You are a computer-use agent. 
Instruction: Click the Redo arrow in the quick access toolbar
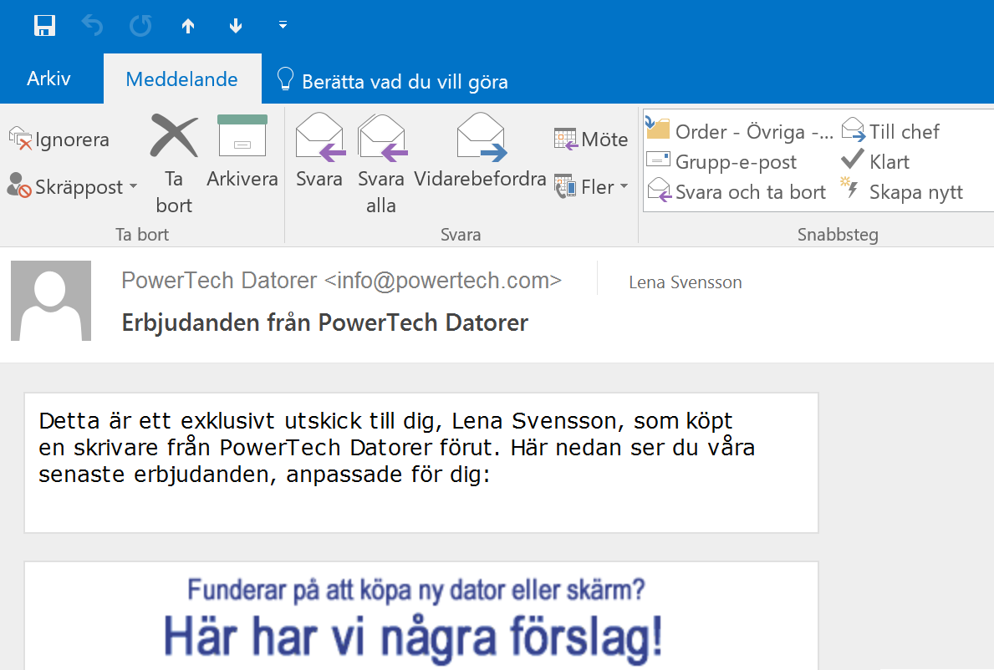(140, 25)
